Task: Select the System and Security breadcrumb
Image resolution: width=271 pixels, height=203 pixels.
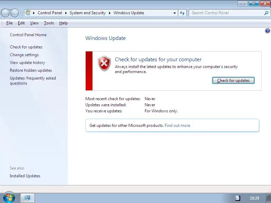Action: [x=88, y=13]
